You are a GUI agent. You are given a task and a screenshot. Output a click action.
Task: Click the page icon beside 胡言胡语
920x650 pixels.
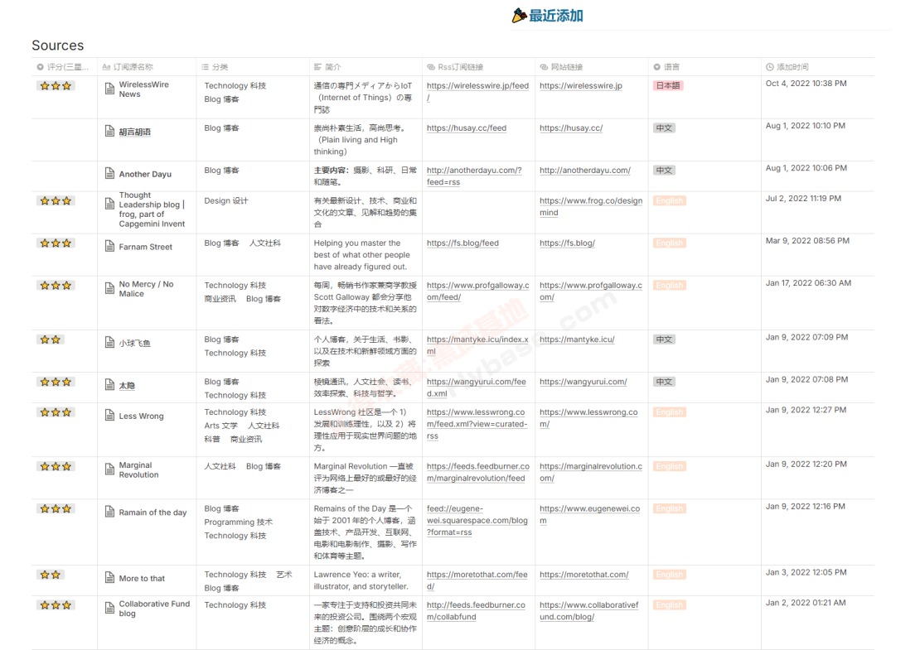pyautogui.click(x=109, y=131)
